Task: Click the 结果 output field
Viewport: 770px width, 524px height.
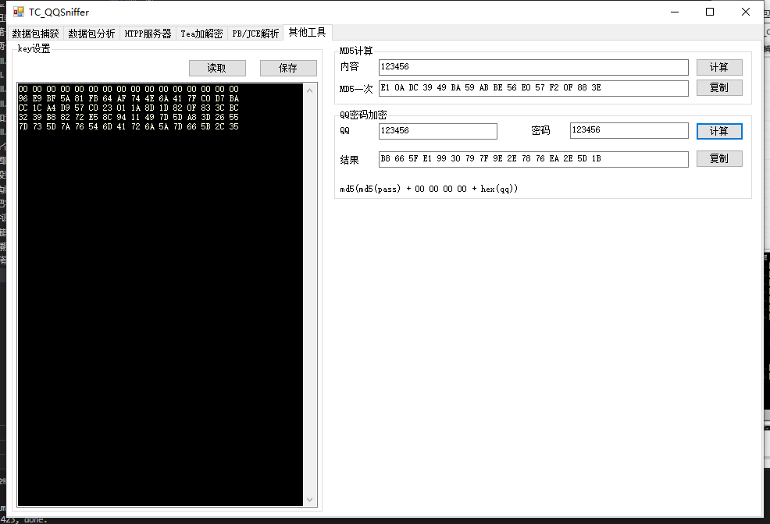Action: [534, 159]
